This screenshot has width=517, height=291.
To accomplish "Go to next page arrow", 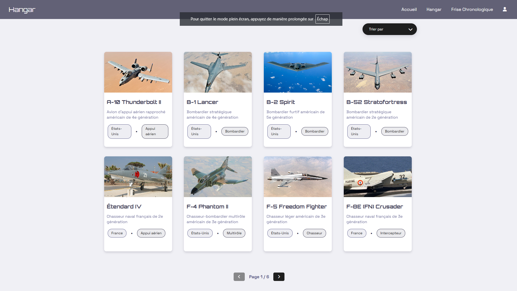I will (x=278, y=277).
